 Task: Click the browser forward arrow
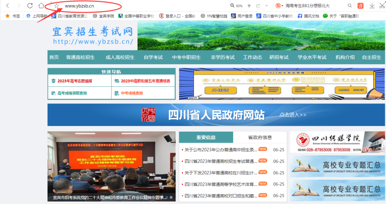tap(19, 6)
